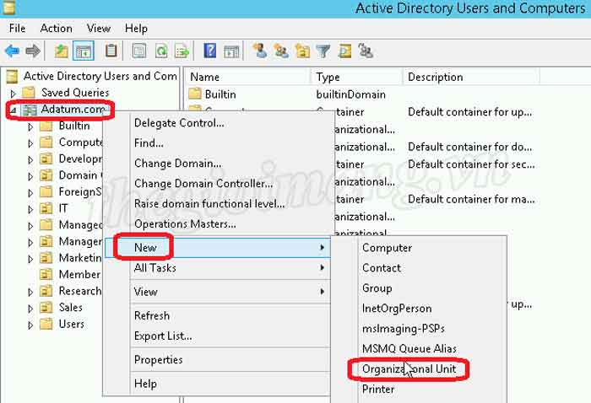Choose Export List... in context menu

(163, 336)
